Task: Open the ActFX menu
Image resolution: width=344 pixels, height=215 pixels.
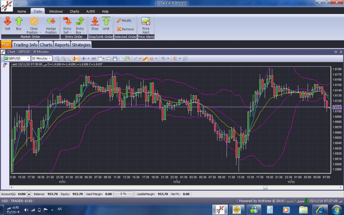Action: click(x=91, y=11)
